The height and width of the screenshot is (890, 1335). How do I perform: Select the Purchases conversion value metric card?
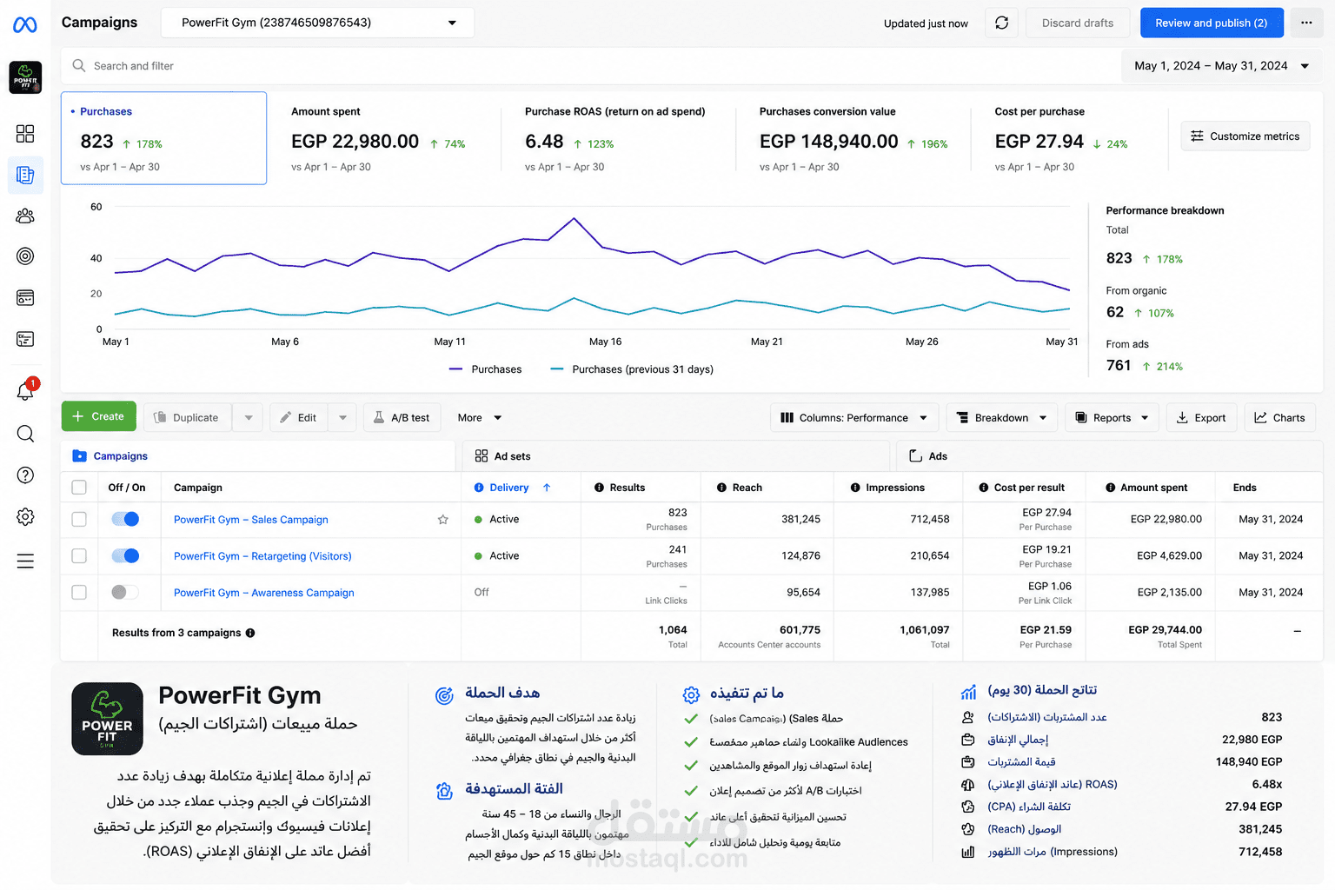853,138
